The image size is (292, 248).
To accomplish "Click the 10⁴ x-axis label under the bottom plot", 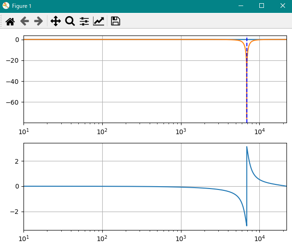I will pyautogui.click(x=259, y=238).
